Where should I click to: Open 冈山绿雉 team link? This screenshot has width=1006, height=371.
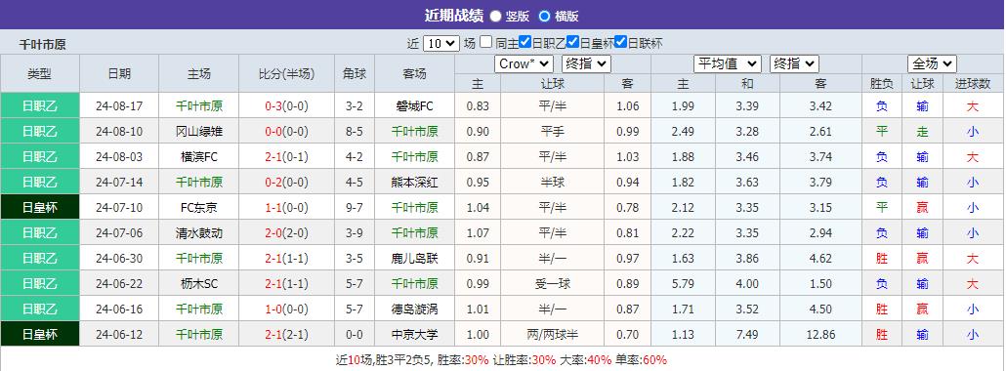[199, 132]
